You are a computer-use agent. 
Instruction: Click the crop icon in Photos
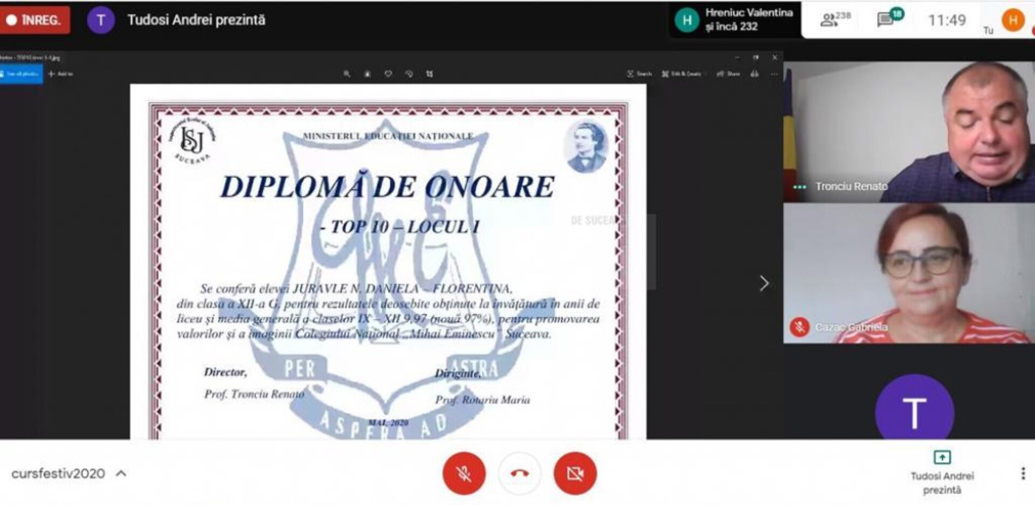click(x=430, y=74)
